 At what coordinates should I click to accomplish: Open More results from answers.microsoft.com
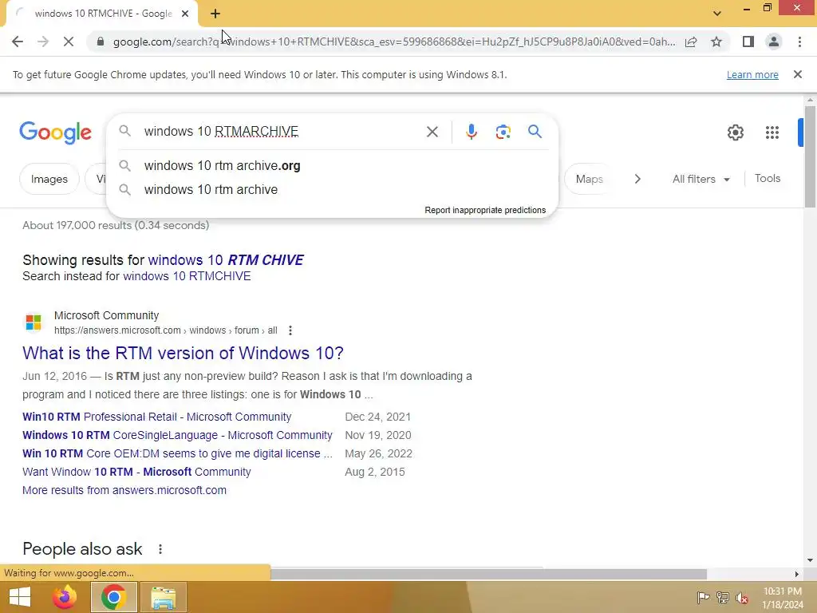pyautogui.click(x=124, y=490)
